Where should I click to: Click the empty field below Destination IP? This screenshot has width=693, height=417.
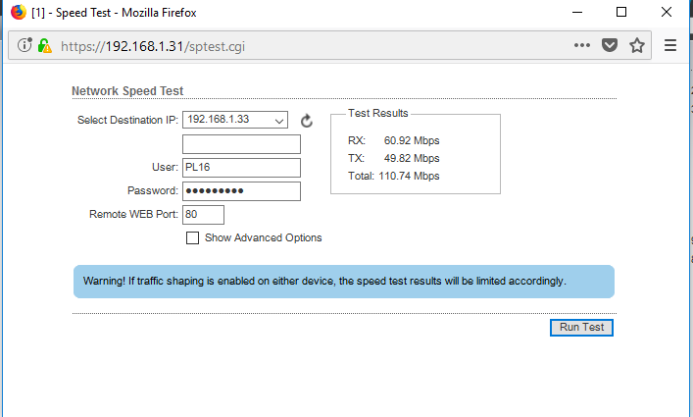coord(241,144)
